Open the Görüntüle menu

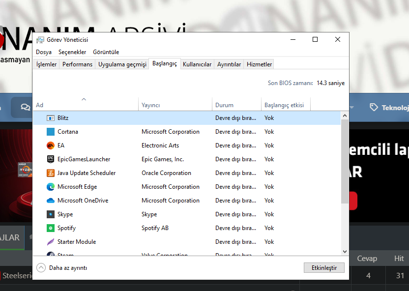pyautogui.click(x=106, y=52)
